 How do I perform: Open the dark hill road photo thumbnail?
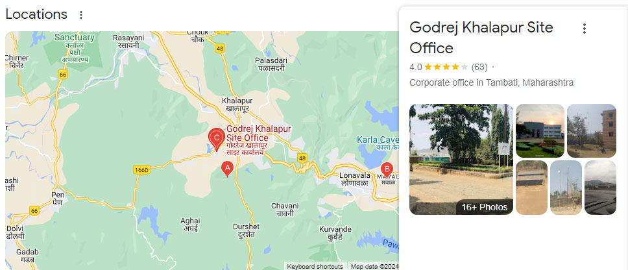click(600, 188)
